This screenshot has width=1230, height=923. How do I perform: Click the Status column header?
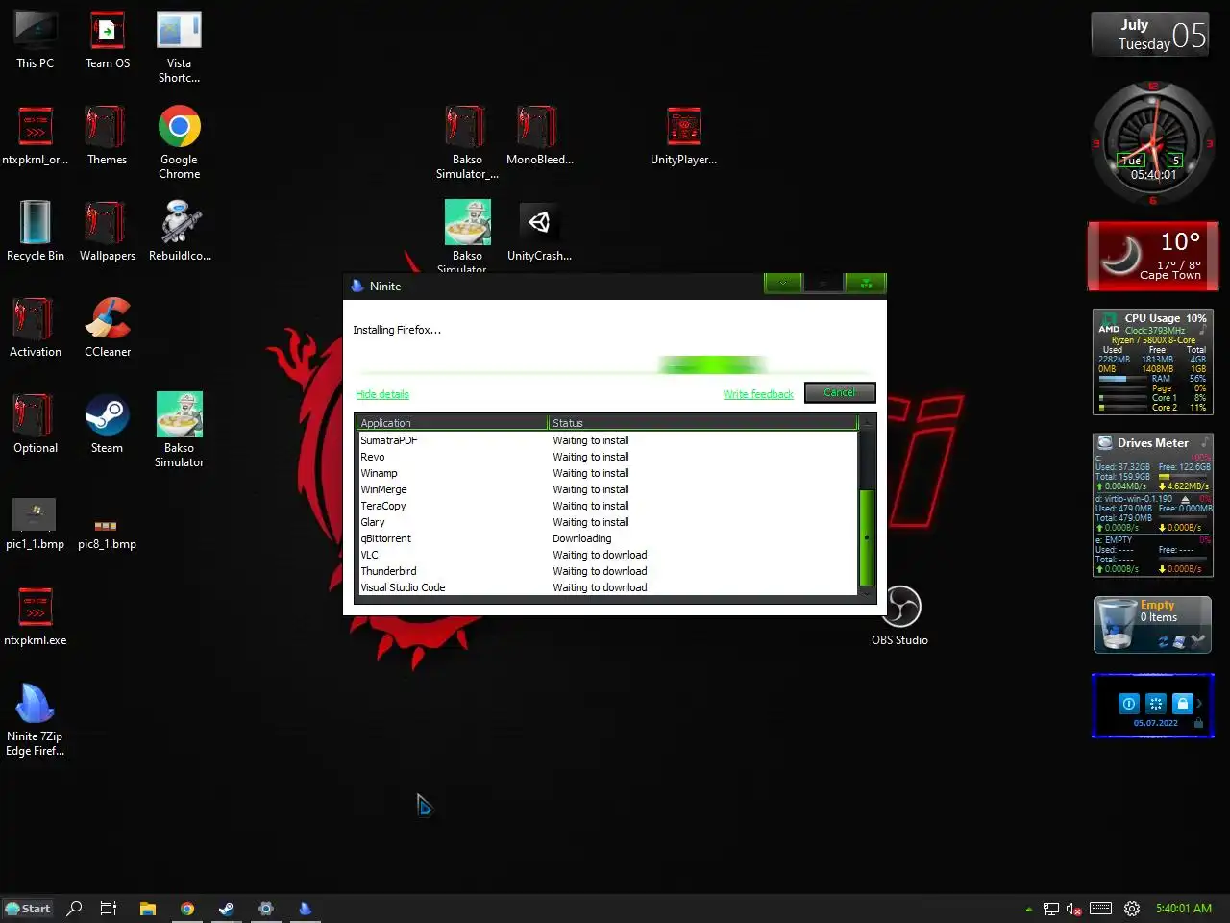[x=702, y=423]
